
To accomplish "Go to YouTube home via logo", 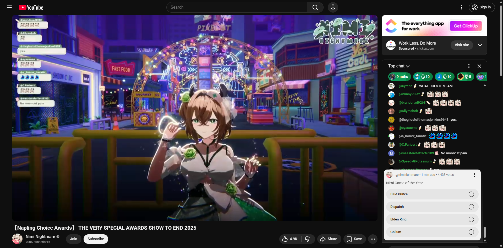I will point(31,7).
